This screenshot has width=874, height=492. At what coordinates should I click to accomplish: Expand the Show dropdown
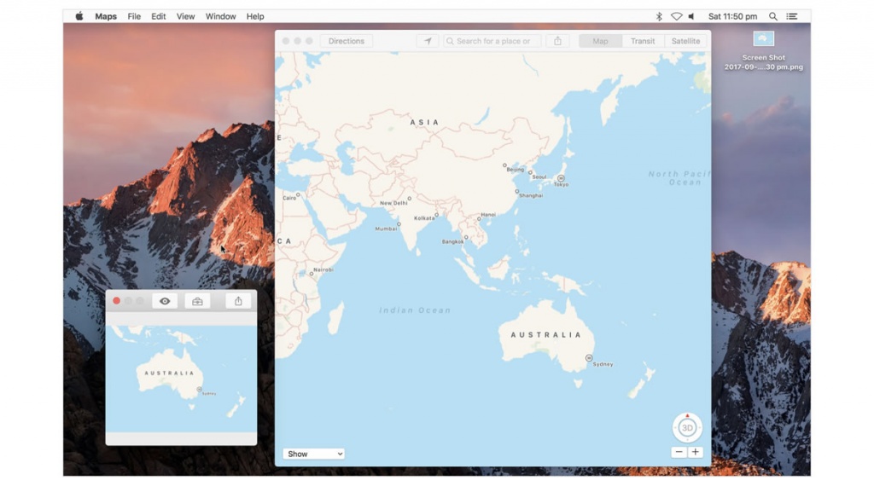pos(313,454)
